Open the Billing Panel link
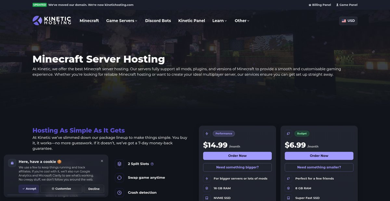Viewport: 390px width, 201px height. (x=320, y=5)
